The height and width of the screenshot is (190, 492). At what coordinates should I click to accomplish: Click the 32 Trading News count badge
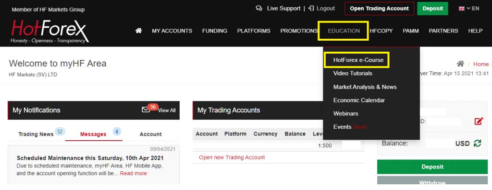[x=60, y=132]
